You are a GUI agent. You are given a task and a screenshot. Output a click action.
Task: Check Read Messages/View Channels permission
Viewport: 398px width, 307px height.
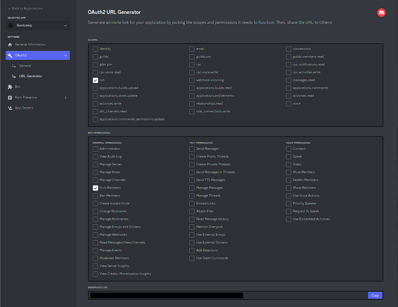click(x=95, y=243)
